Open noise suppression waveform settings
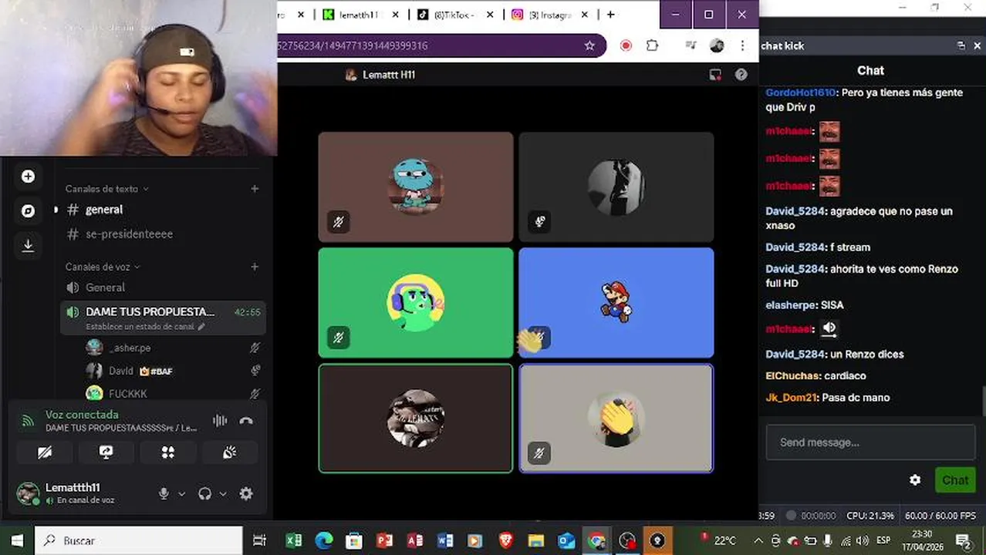 220,421
